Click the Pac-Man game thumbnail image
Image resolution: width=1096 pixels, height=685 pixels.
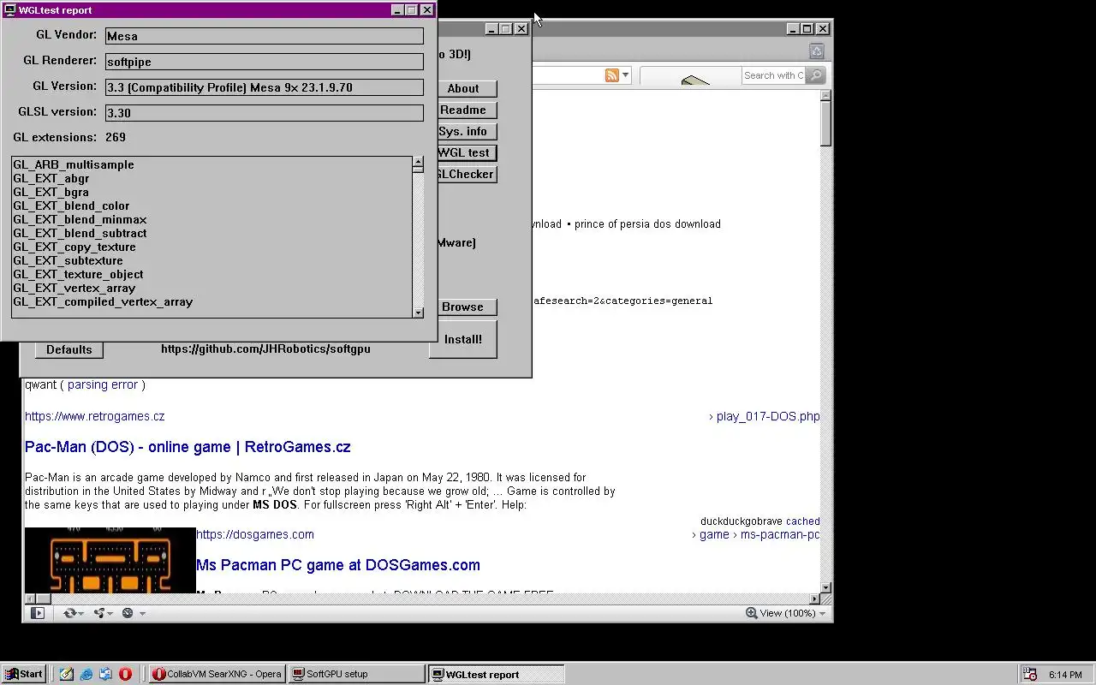[x=110, y=560]
